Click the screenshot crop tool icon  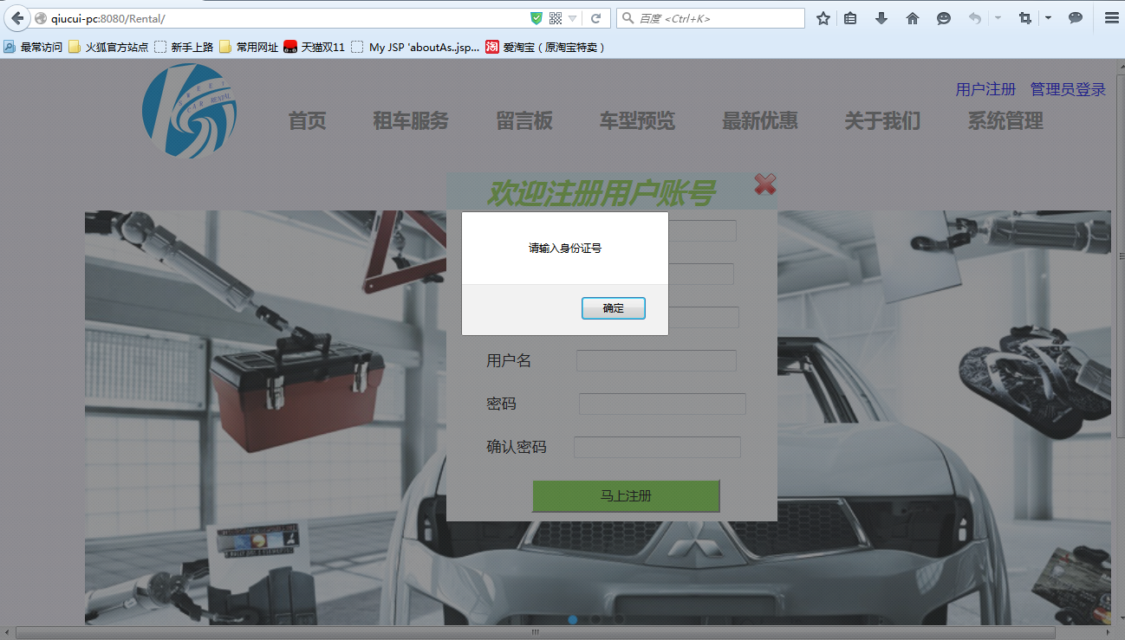(x=1025, y=18)
